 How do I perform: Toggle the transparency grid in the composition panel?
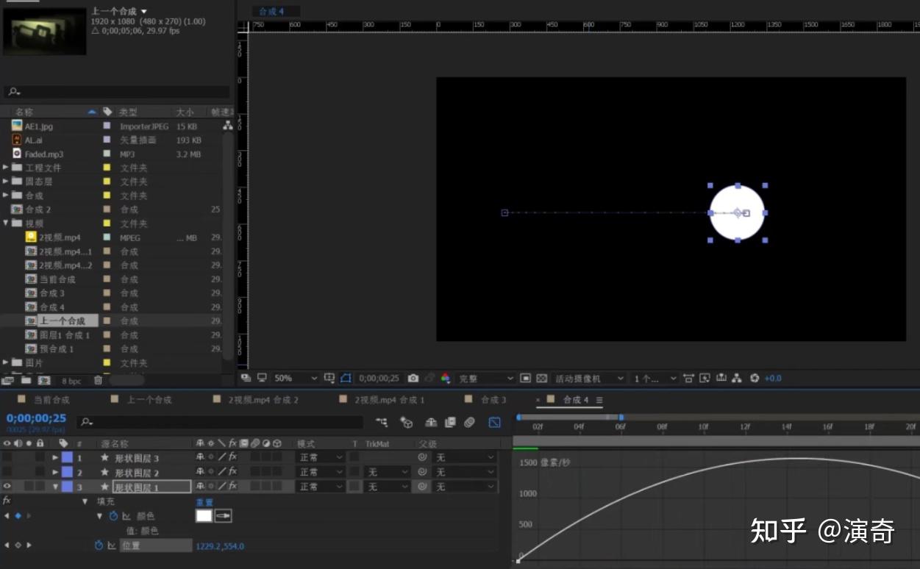[x=541, y=378]
